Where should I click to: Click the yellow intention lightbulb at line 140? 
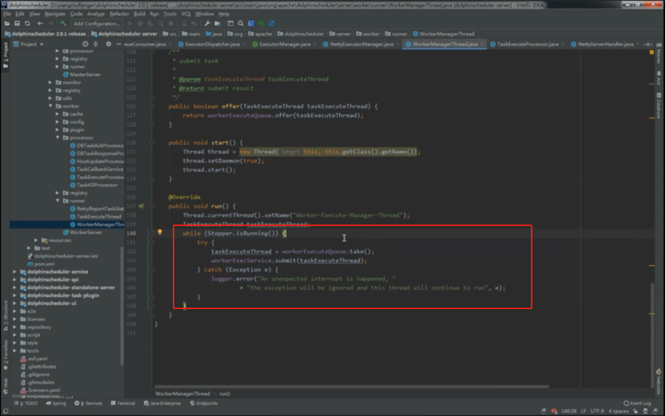pos(160,233)
